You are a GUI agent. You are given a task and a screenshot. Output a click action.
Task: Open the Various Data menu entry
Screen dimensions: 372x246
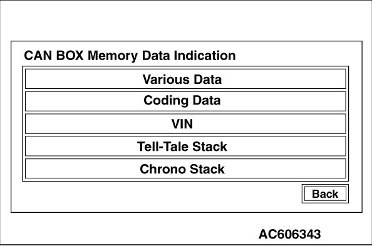click(x=185, y=79)
